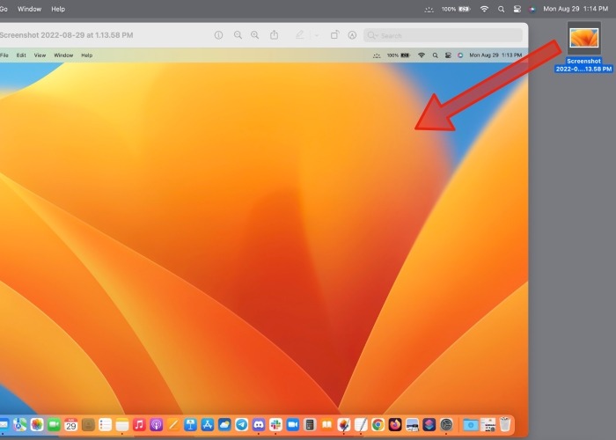
Task: Click the date Mon Aug 29 1:14 PM
Action: coord(576,9)
